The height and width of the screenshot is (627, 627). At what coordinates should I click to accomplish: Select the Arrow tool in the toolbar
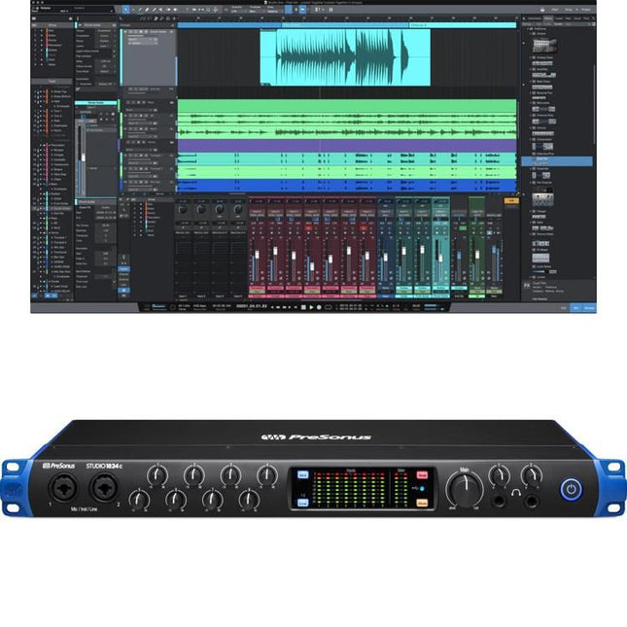[125, 10]
